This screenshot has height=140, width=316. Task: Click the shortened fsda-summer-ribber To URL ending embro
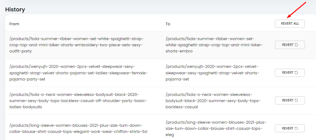214,45
